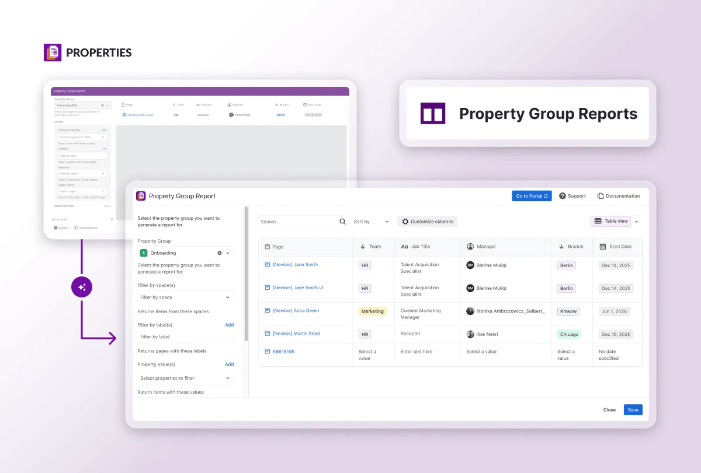Click the Start Date column calendar icon

[603, 247]
